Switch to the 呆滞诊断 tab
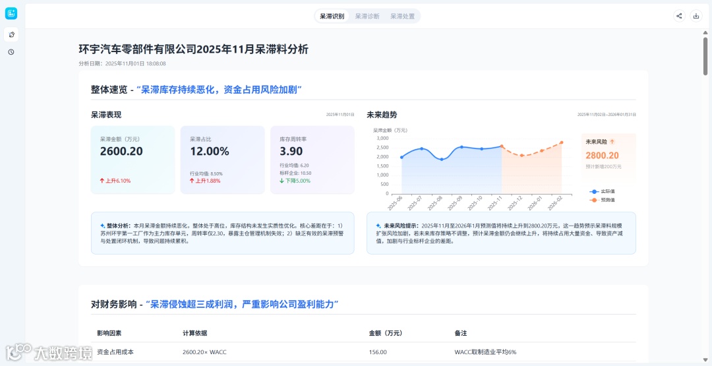 tap(367, 16)
